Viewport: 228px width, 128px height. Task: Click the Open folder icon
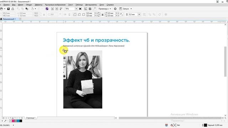click(x=1, y=9)
